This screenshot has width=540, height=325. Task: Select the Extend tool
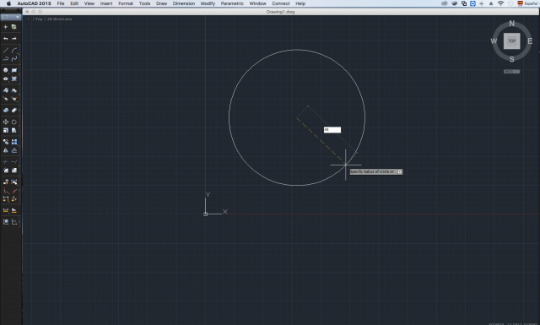point(14,162)
